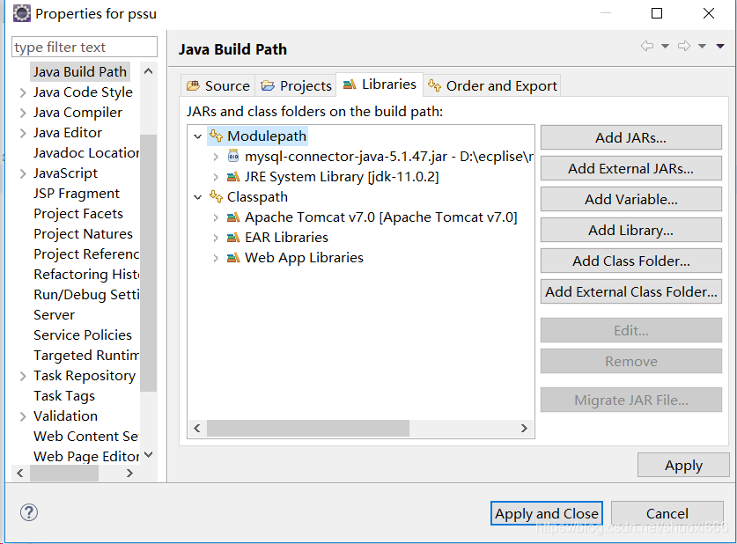Expand Validation in sidebar

(23, 416)
